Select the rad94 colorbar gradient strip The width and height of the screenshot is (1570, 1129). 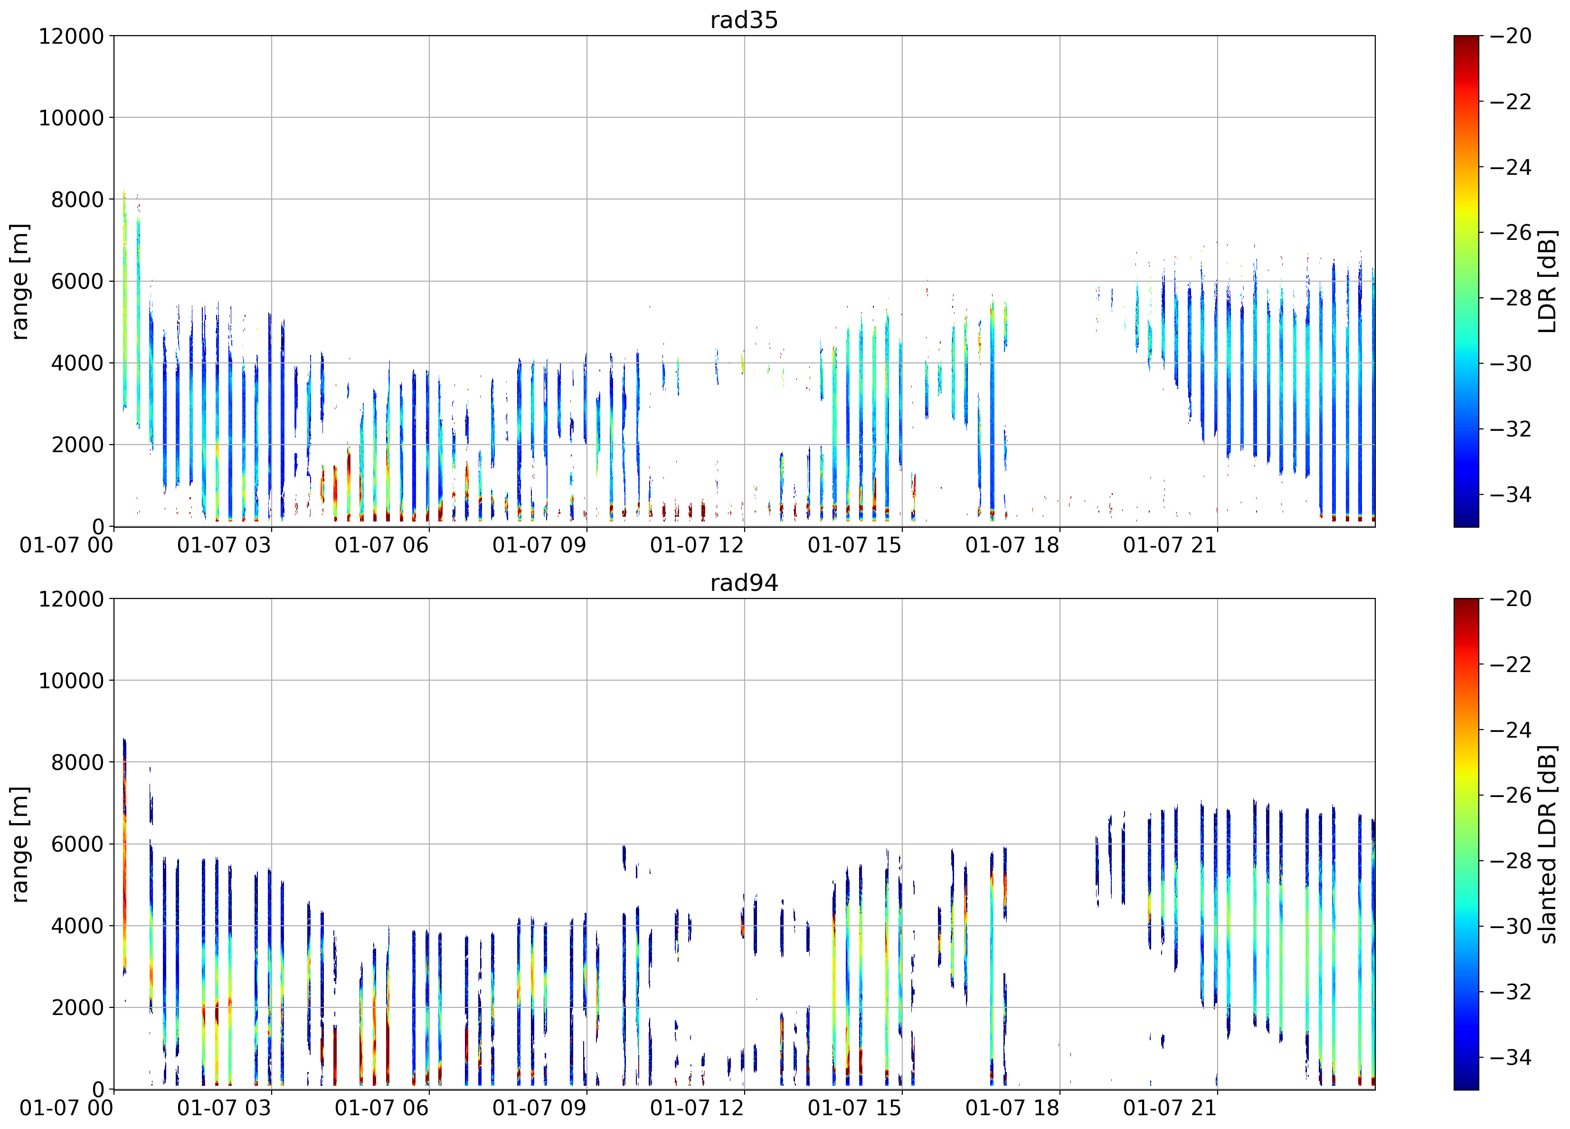1466,844
